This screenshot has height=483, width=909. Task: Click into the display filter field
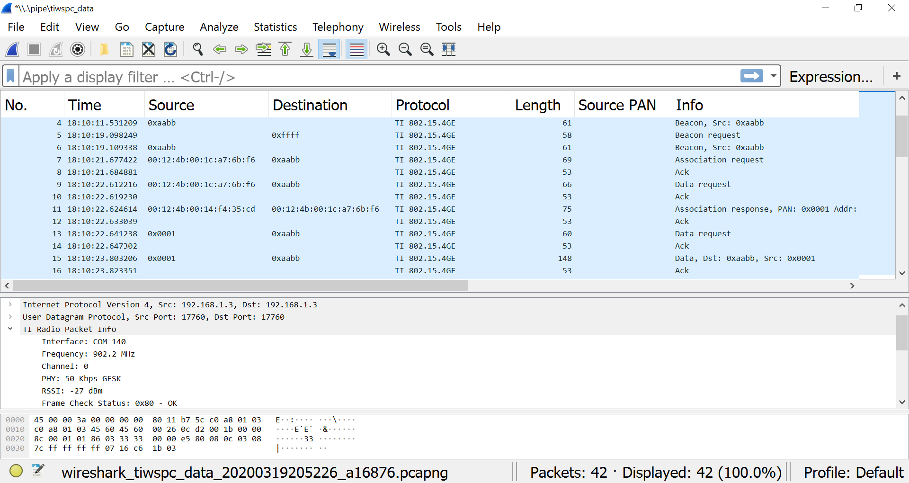(x=379, y=77)
